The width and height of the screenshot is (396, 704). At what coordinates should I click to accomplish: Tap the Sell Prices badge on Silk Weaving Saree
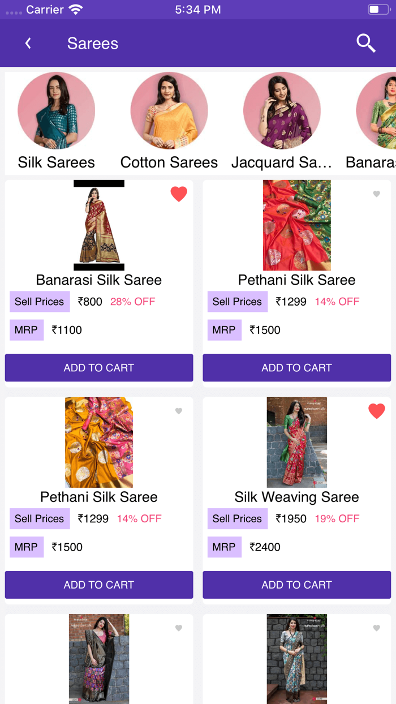(237, 518)
